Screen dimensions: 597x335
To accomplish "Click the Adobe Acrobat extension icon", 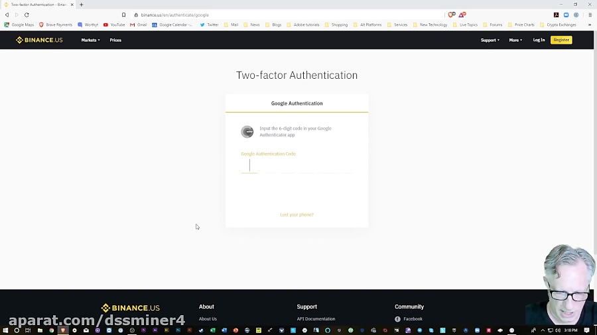I will tap(557, 15).
